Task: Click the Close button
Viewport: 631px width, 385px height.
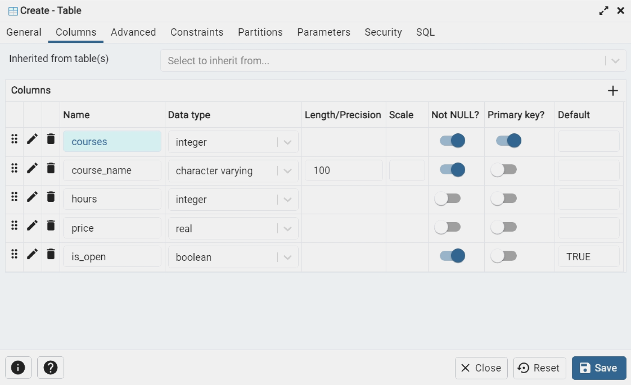Action: [x=481, y=368]
